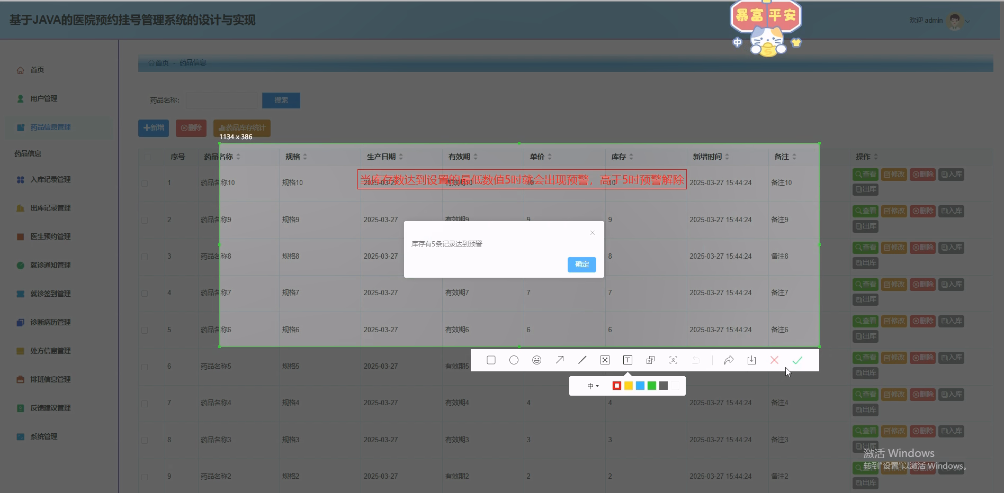Select the ellipse annotation tool
This screenshot has height=493, width=1004.
[514, 360]
